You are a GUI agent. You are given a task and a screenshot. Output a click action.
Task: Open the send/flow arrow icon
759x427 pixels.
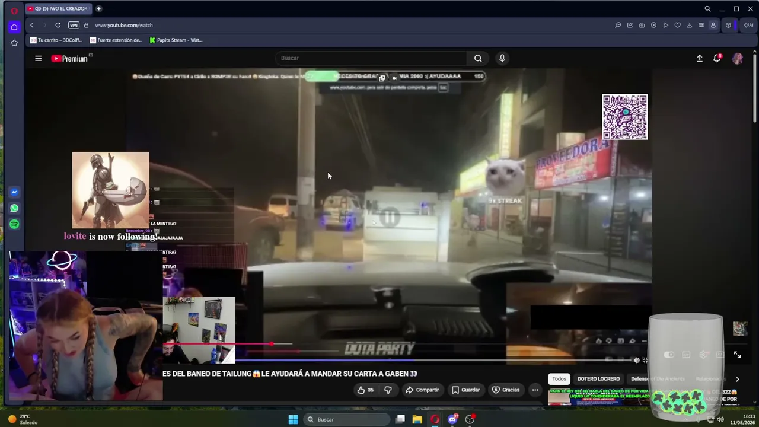point(665,25)
